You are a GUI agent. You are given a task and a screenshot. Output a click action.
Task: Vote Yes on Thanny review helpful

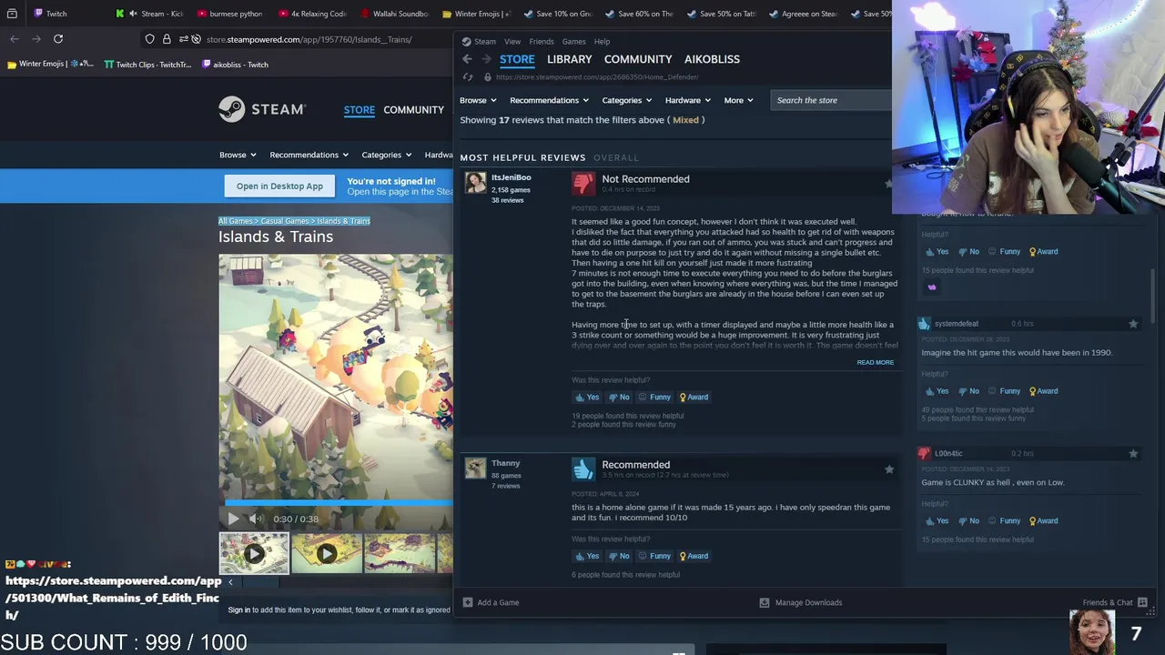pyautogui.click(x=587, y=556)
